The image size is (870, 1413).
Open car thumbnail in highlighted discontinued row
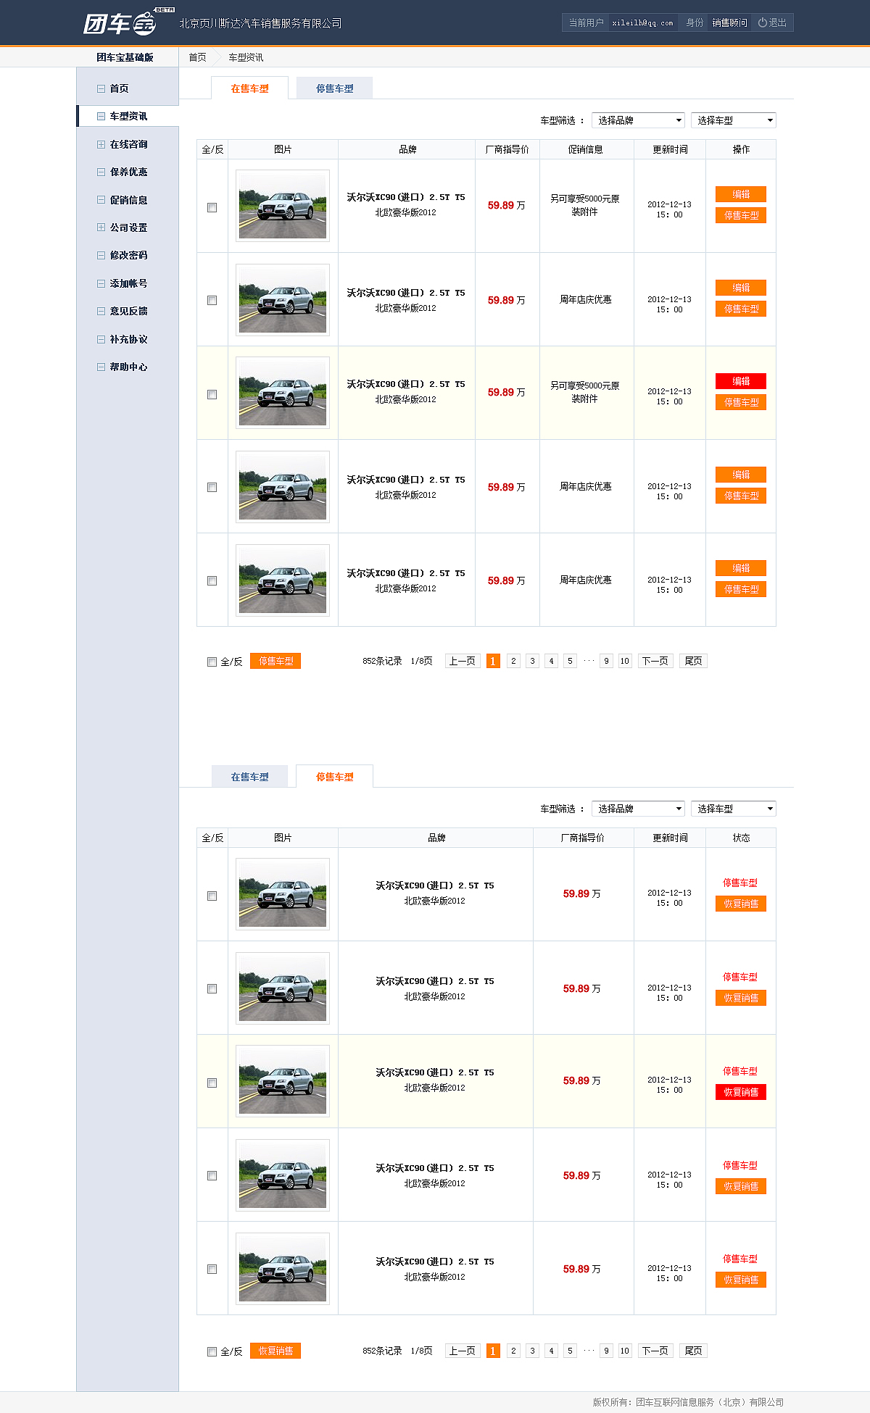pyautogui.click(x=283, y=1081)
